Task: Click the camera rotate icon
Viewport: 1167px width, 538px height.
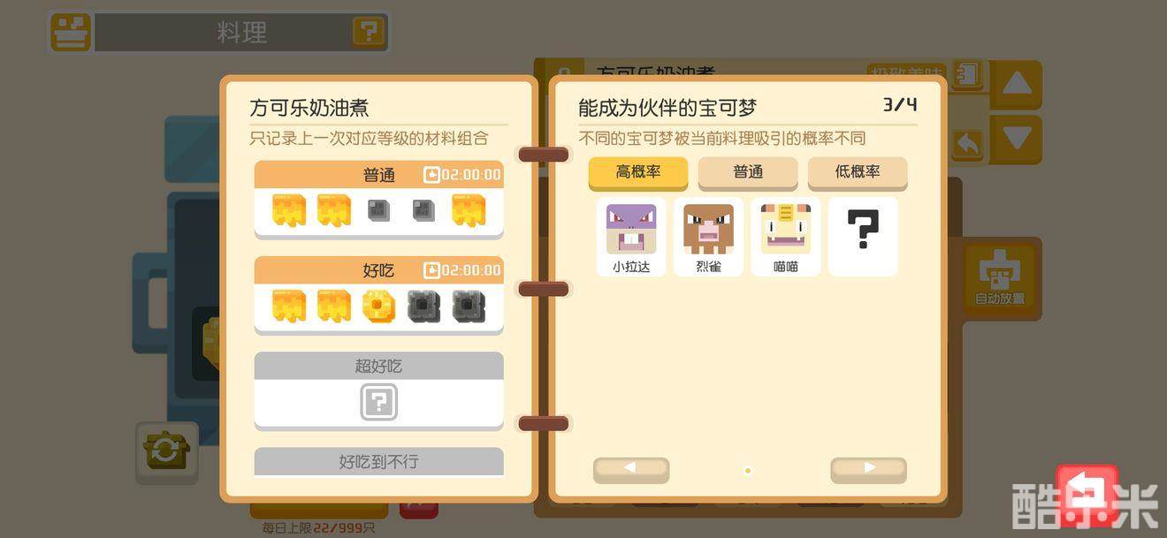Action: tap(165, 451)
